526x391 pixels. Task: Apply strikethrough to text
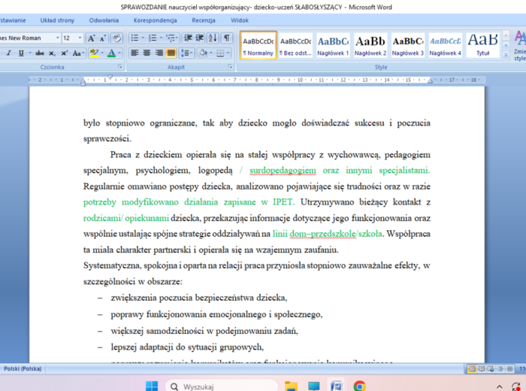[41, 53]
